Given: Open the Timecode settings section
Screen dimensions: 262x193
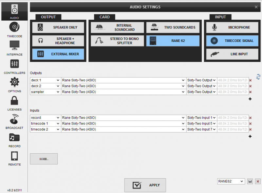Looking at the screenshot, I should 14,30.
